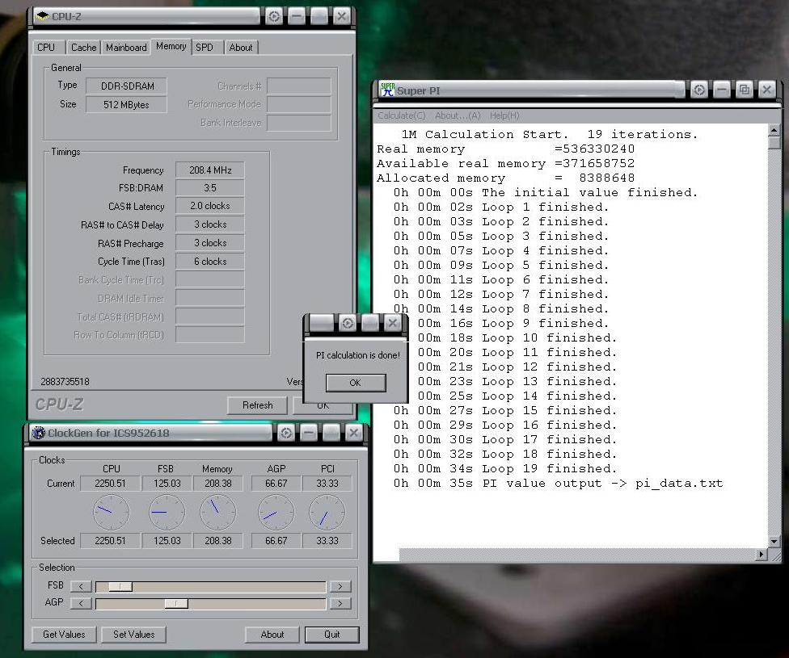Click the ClockGen title bar app icon
This screenshot has width=789, height=658.
point(38,433)
